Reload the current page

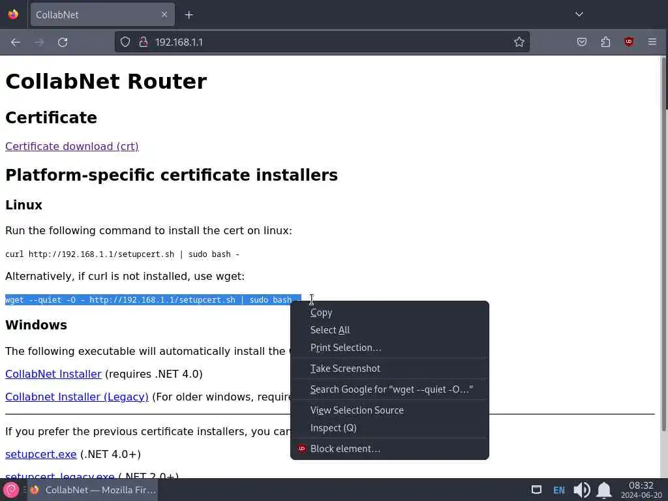pyautogui.click(x=63, y=42)
